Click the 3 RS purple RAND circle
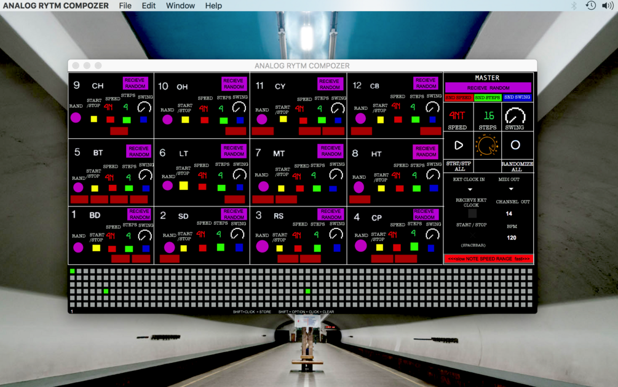 (262, 246)
